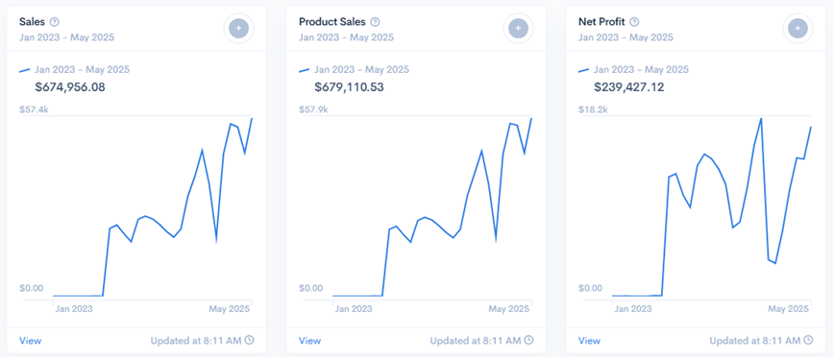Click the plus button on Net Profit card
This screenshot has width=834, height=357.
click(797, 28)
